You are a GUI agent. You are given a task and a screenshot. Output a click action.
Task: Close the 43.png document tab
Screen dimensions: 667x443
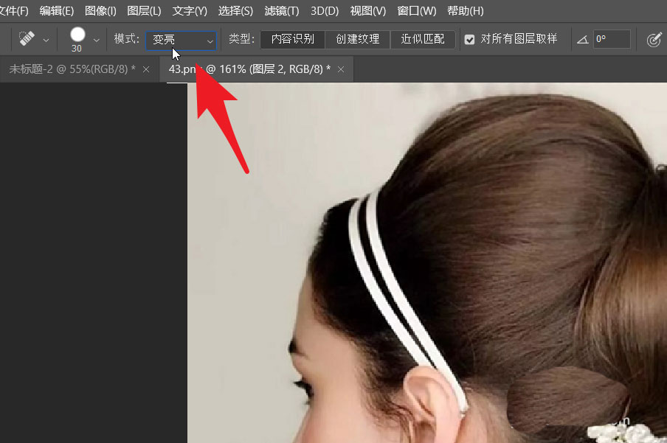pos(340,69)
